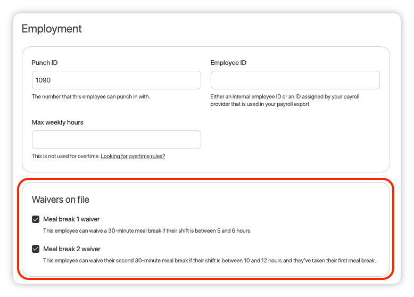Click the 10 and 12 hours waiver description
The width and height of the screenshot is (414, 297).
point(210,261)
